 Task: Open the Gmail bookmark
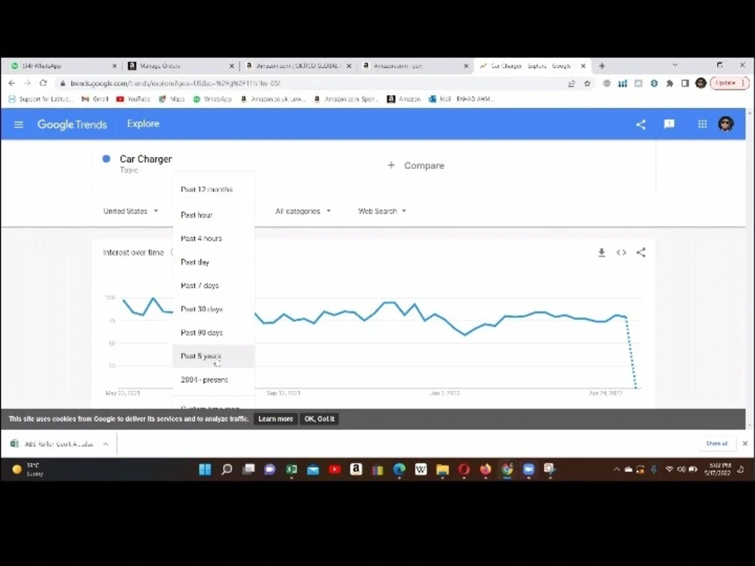pos(95,99)
